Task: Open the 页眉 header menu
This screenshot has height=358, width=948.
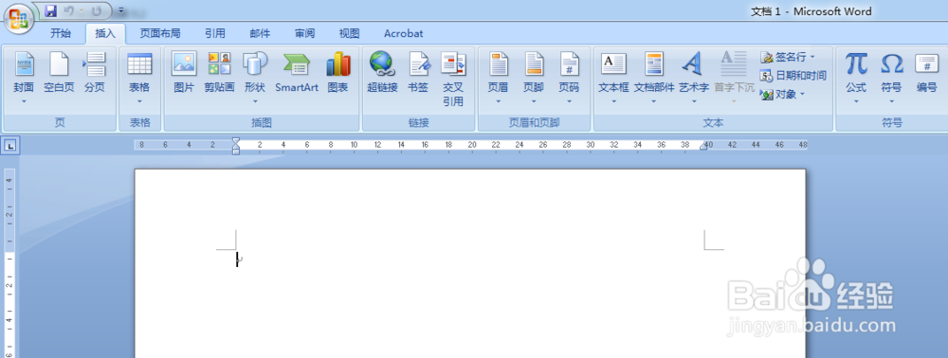Action: [x=499, y=79]
